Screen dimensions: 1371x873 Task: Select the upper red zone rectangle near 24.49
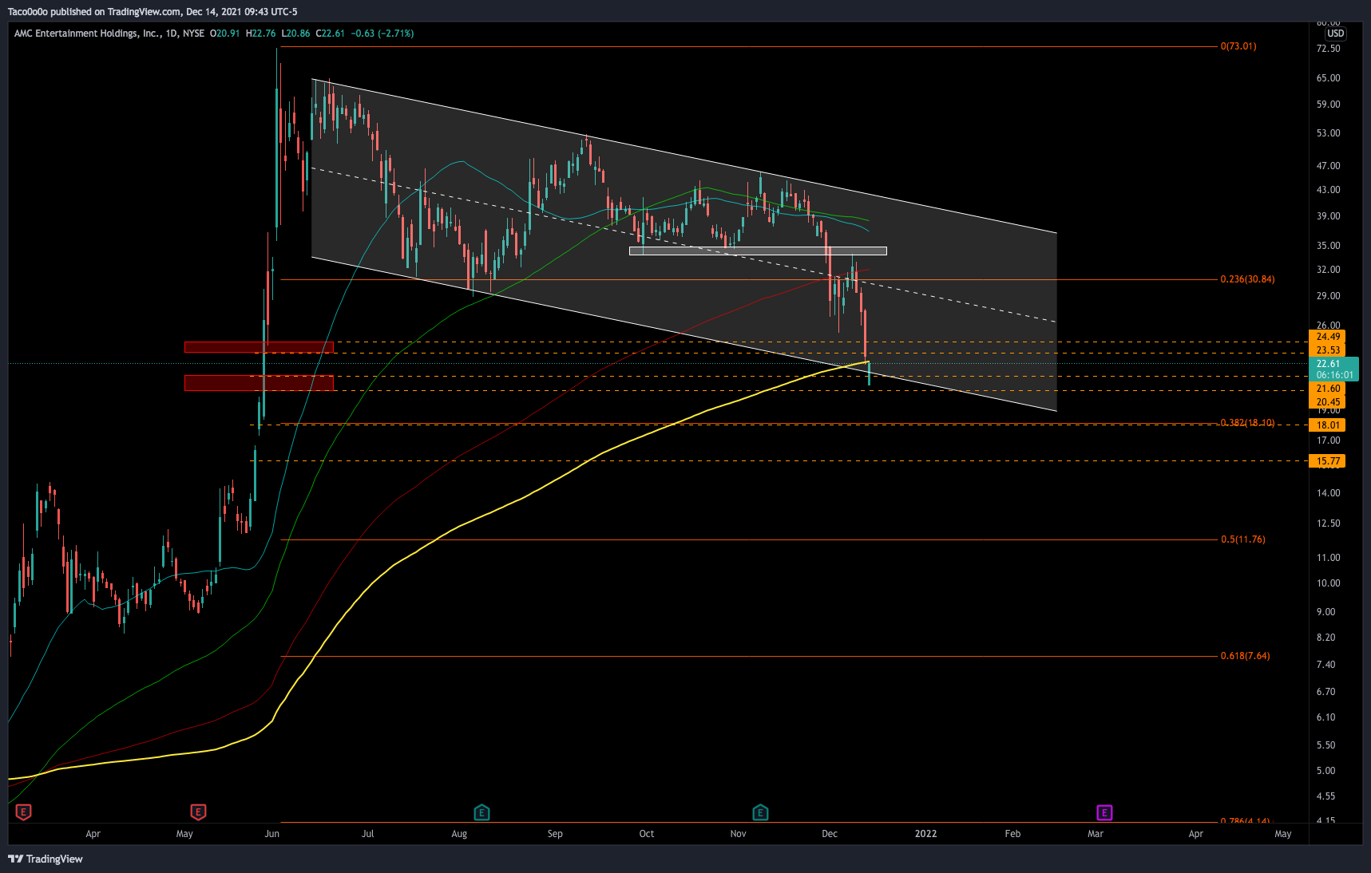pos(259,347)
